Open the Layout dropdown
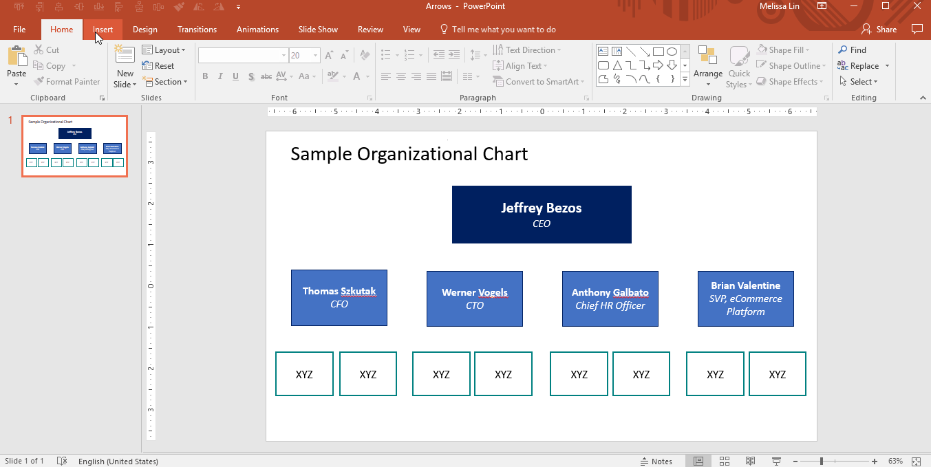Viewport: 931px width, 467px height. click(x=164, y=50)
